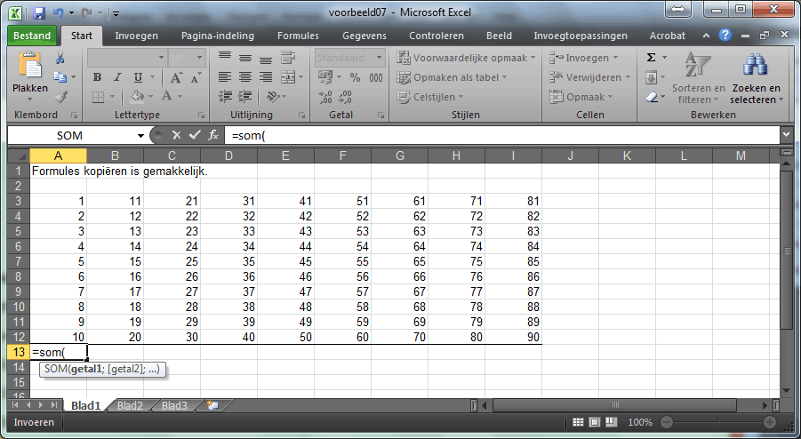Cancel the formula entry with X button

176,135
